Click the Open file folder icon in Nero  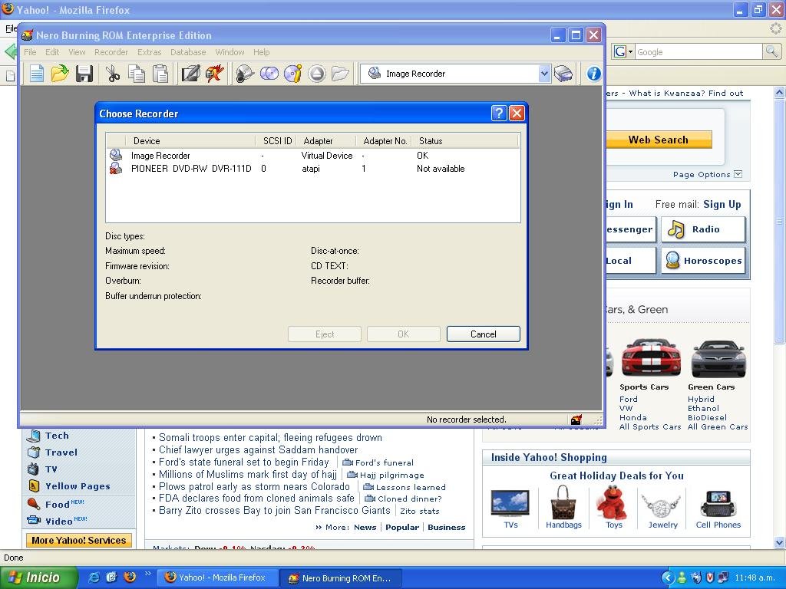point(60,74)
